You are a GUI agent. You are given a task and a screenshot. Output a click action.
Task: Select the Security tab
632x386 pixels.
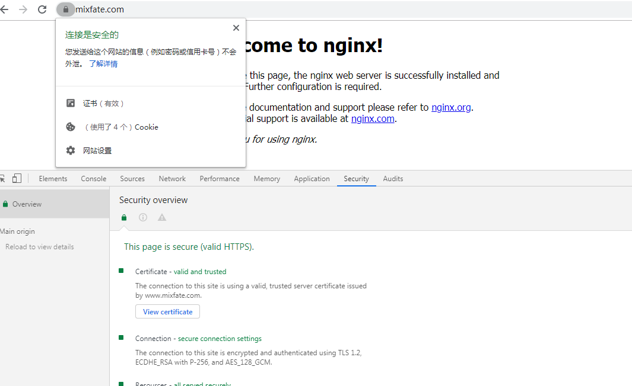[x=356, y=179]
